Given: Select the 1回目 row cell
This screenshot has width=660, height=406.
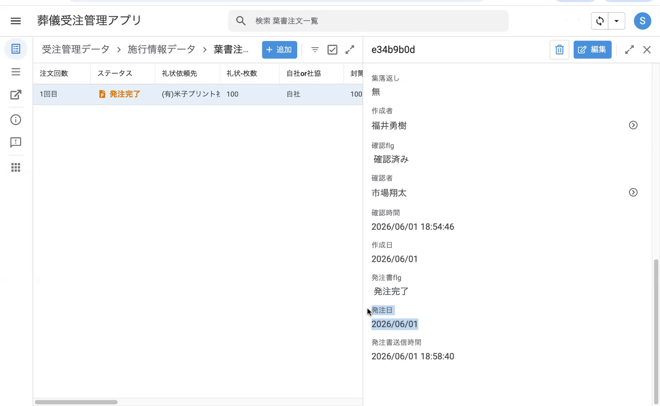Looking at the screenshot, I should 49,94.
